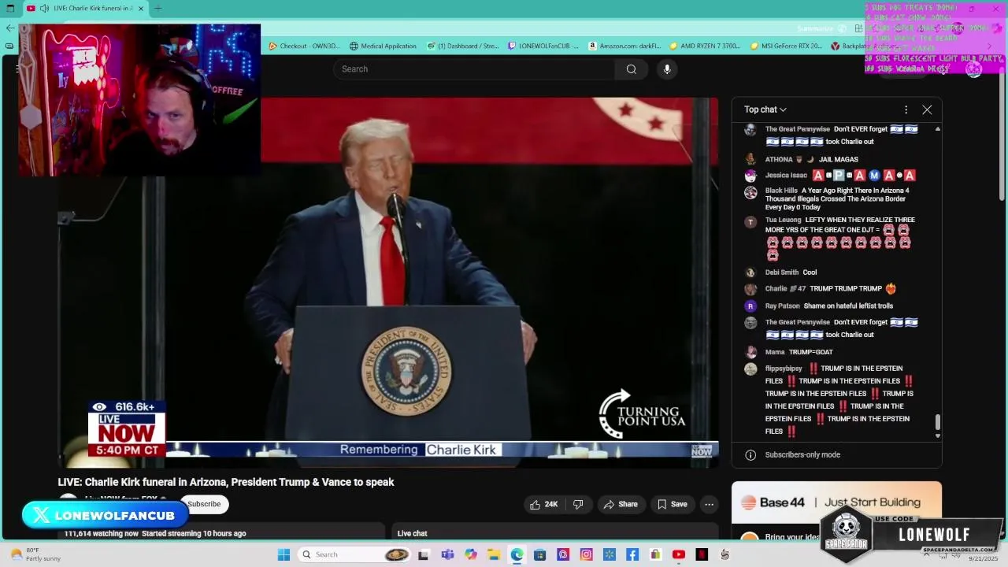Save the video to a playlist

[x=673, y=504]
